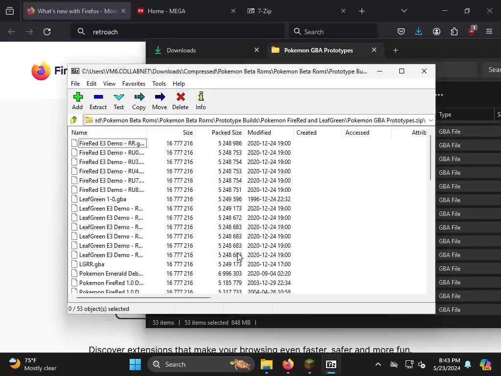Click the 7-Zip vertical scrollbar thumb

431,158
